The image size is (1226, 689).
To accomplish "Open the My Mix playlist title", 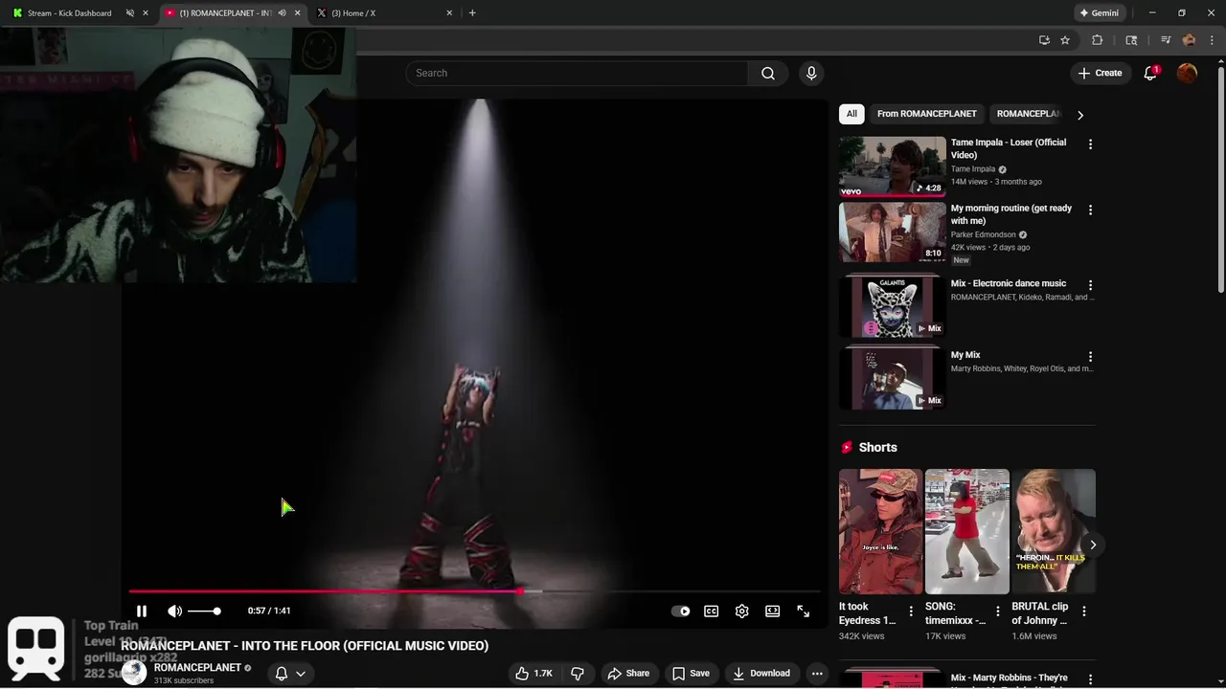I will (x=965, y=355).
